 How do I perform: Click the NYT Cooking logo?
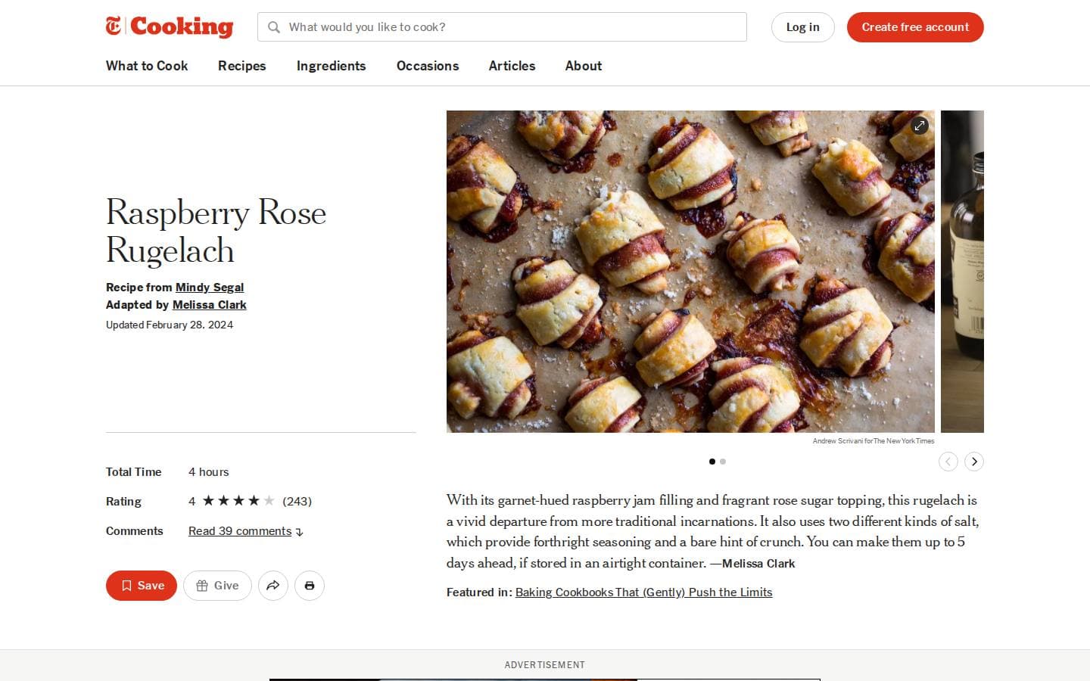[170, 26]
